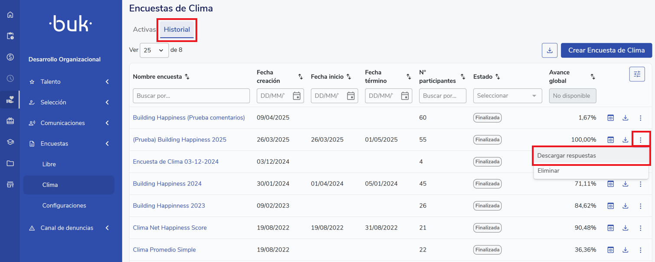This screenshot has height=262, width=655.
Task: Open the dollar sign payroll icon
Action: click(10, 57)
